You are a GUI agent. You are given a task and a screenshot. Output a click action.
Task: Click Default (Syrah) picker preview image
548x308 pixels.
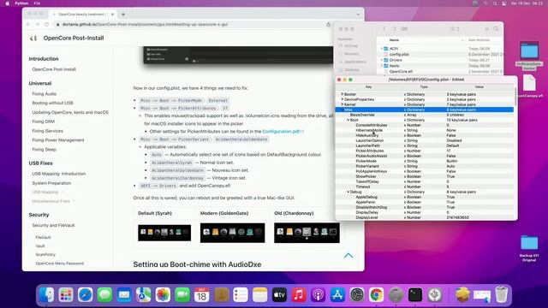click(164, 233)
